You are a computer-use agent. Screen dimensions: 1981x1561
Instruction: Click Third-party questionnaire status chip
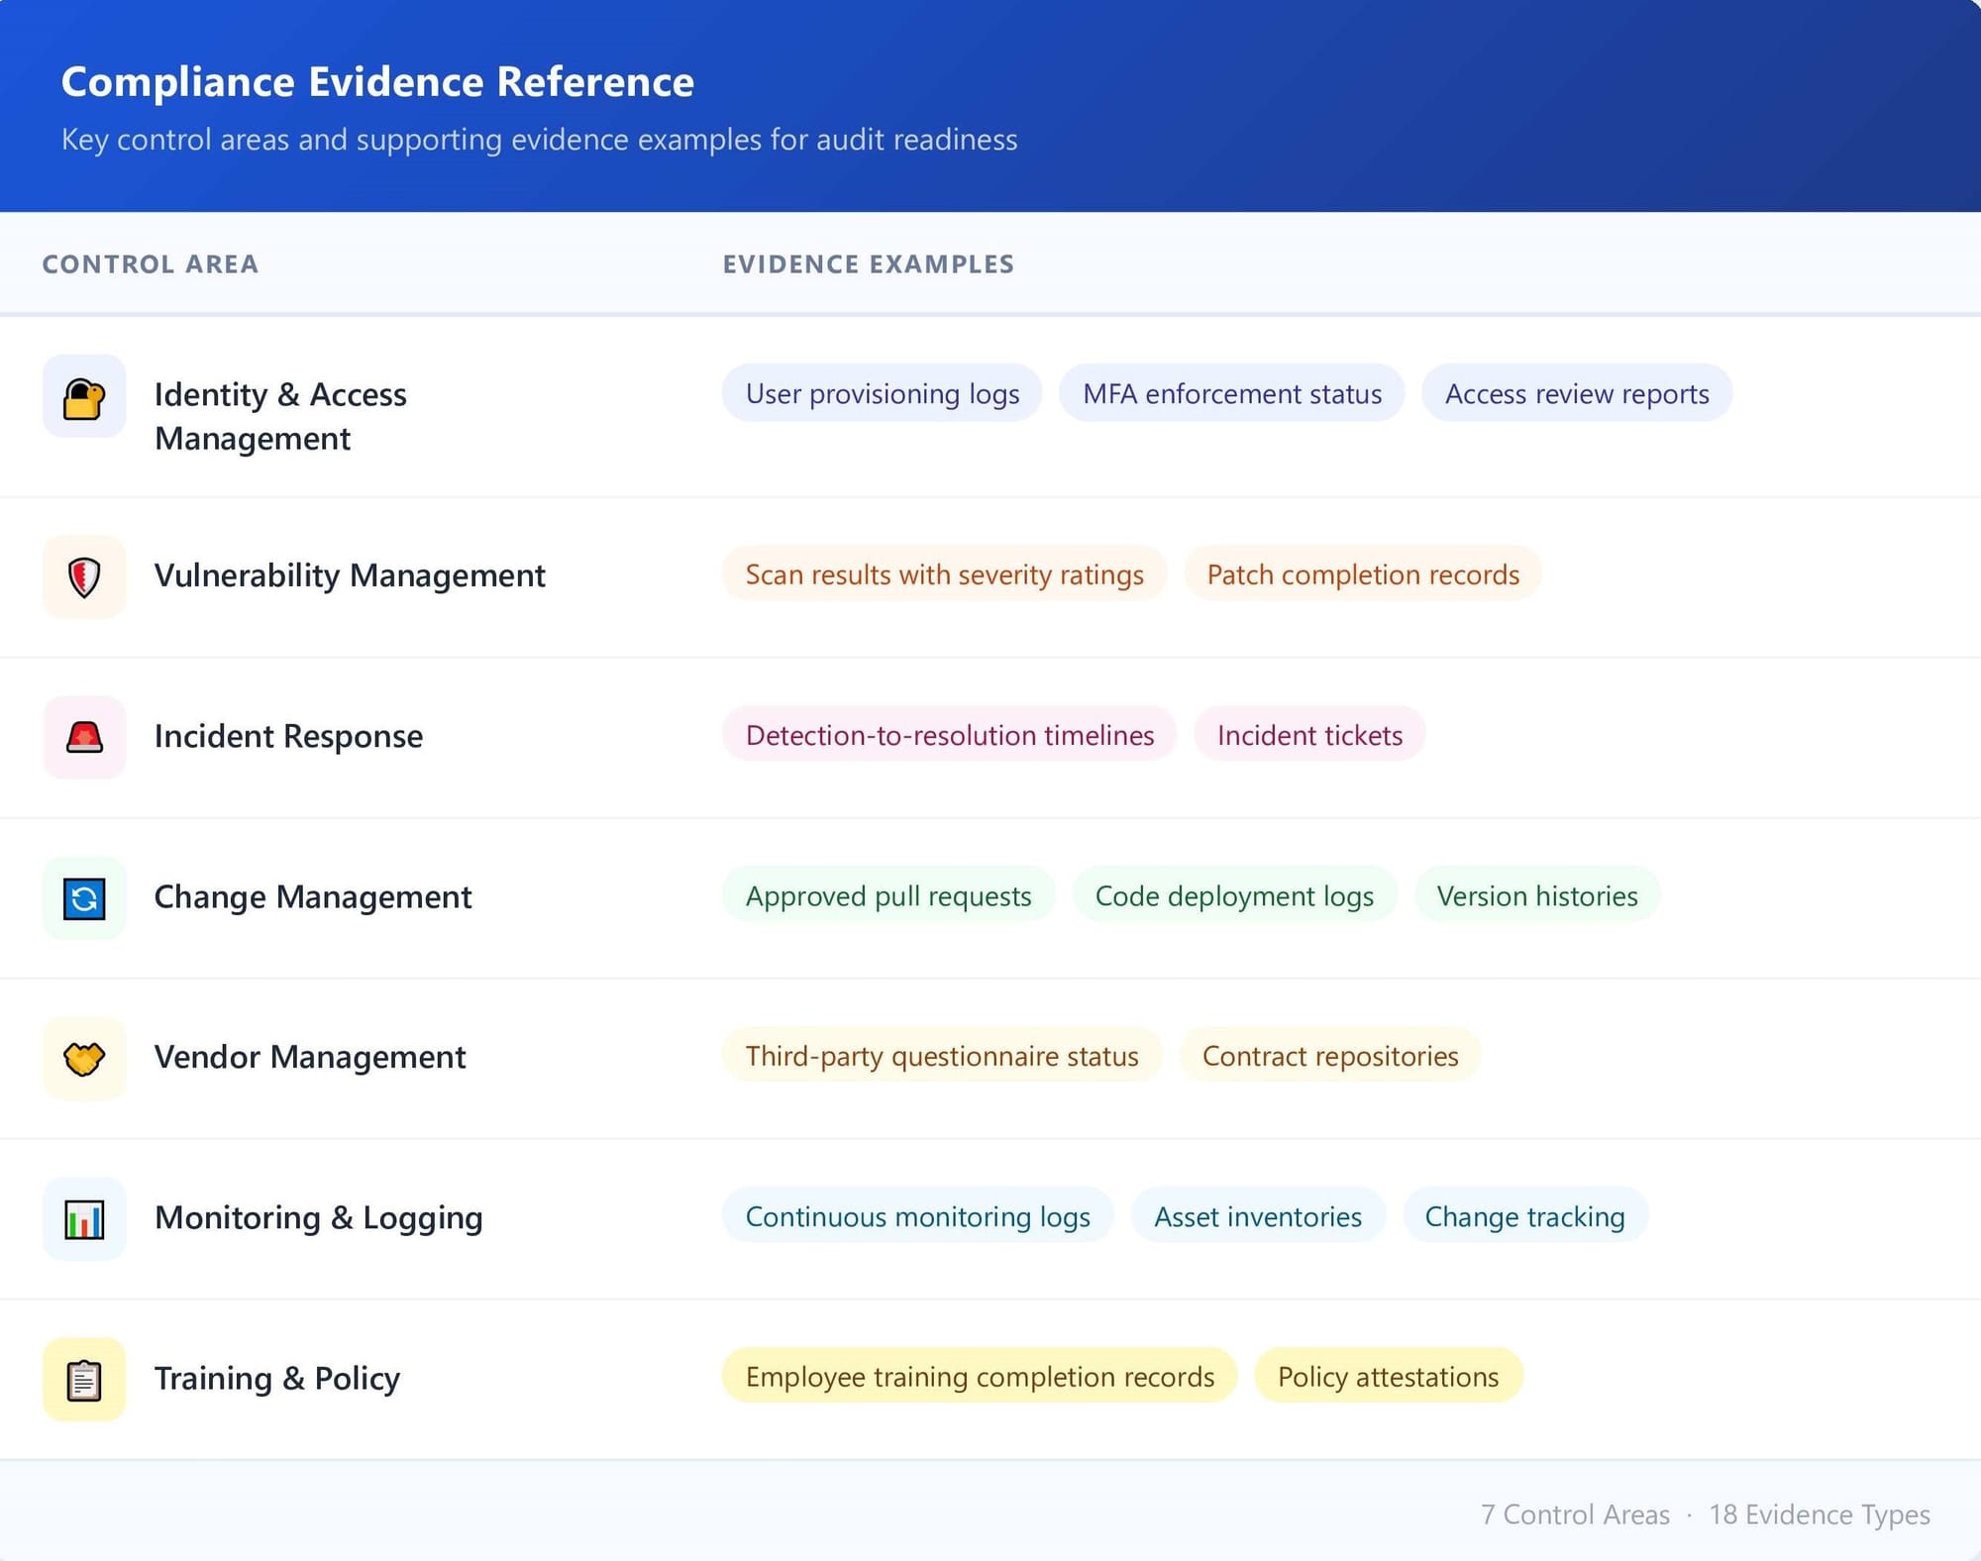[941, 1056]
